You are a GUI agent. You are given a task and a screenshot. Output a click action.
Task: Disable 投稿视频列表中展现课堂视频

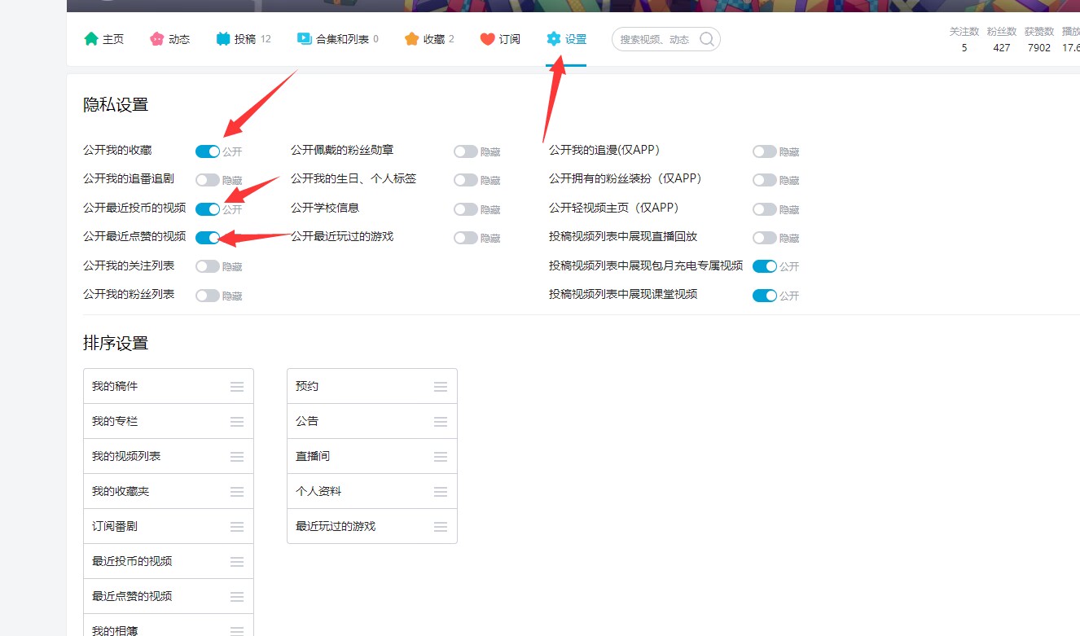pos(763,295)
